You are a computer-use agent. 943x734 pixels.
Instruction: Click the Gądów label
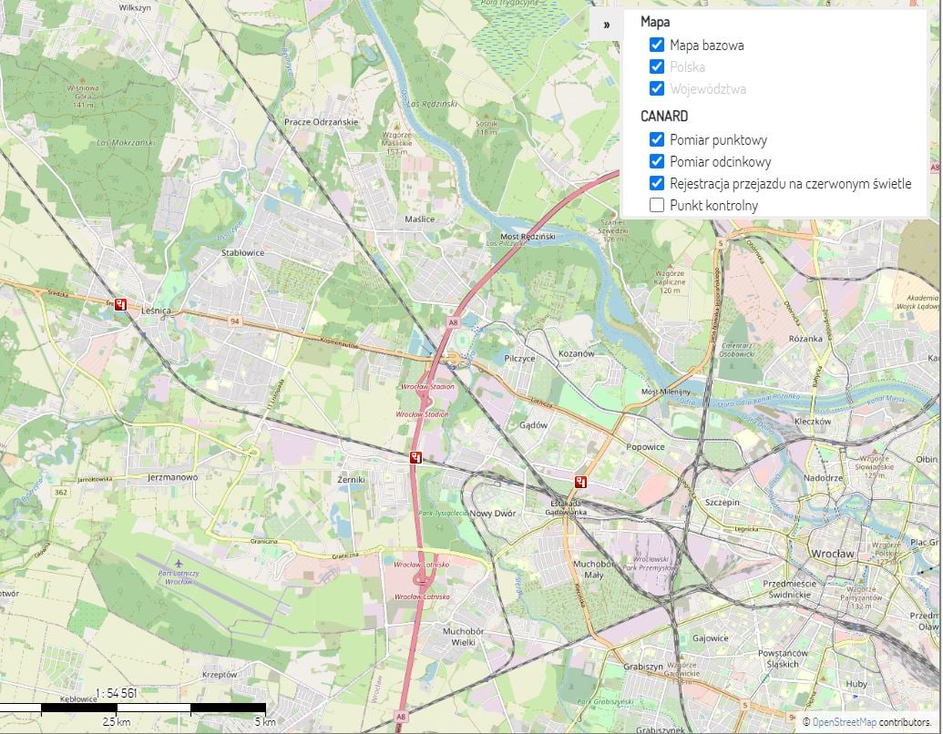click(x=533, y=425)
